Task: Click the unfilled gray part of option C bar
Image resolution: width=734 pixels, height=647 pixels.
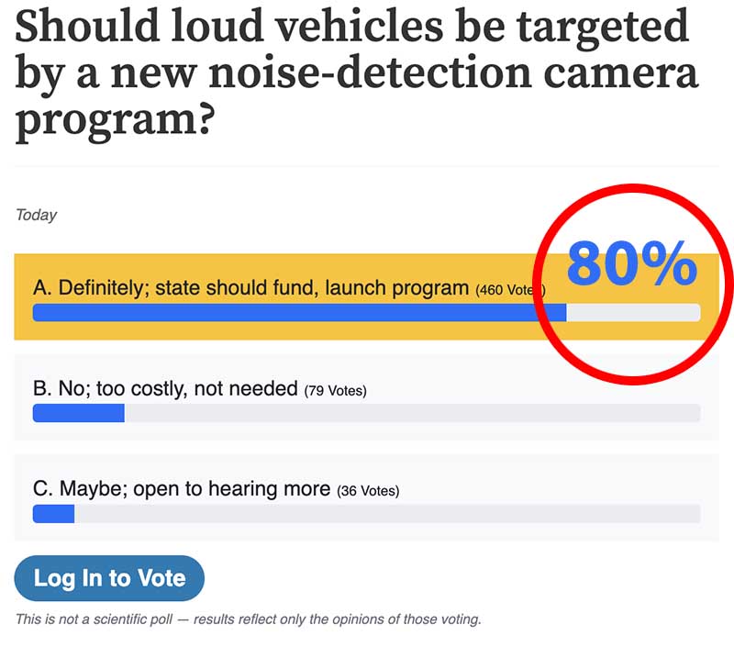Action: point(385,514)
